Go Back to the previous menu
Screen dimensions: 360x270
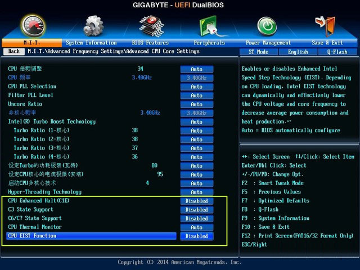(x=14, y=51)
